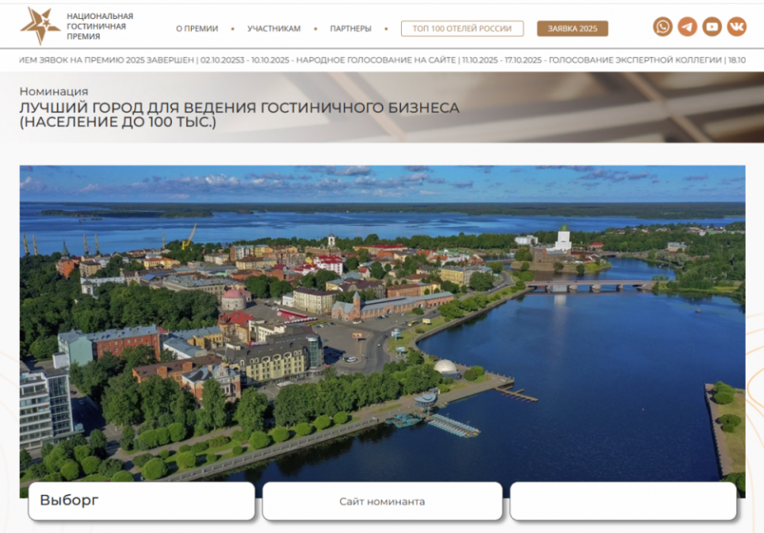Click the star logo of the award
Image resolution: width=764 pixels, height=533 pixels.
point(40,25)
